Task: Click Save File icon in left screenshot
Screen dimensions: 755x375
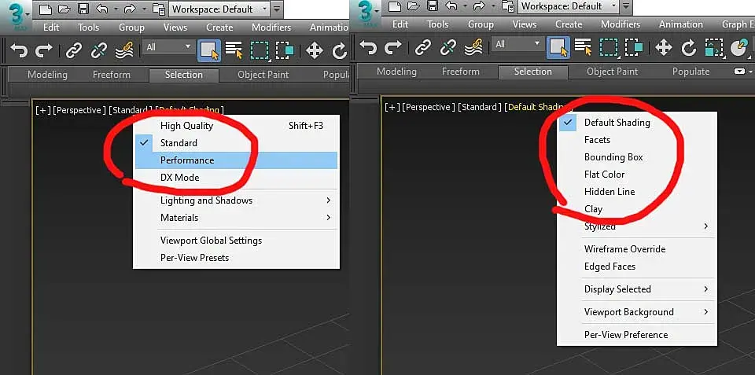Action: (83, 8)
